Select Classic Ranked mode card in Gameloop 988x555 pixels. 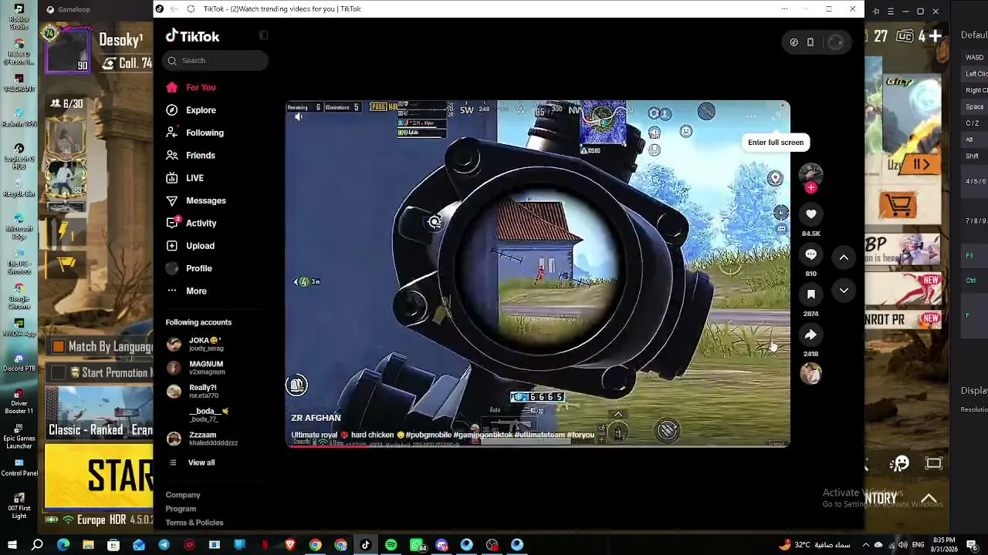(x=99, y=413)
